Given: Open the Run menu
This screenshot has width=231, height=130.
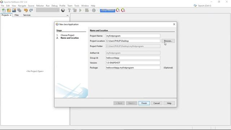Looking at the screenshot, I should click(x=48, y=6).
